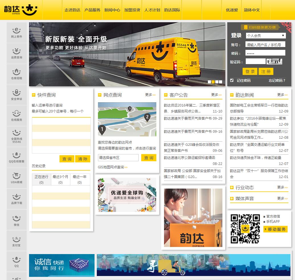Click the 注册 button
Viewport: 295px width, 280px height.
(x=266, y=71)
